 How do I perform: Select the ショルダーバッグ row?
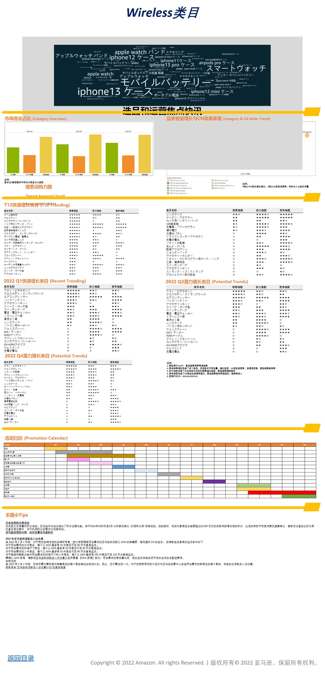tap(234, 252)
